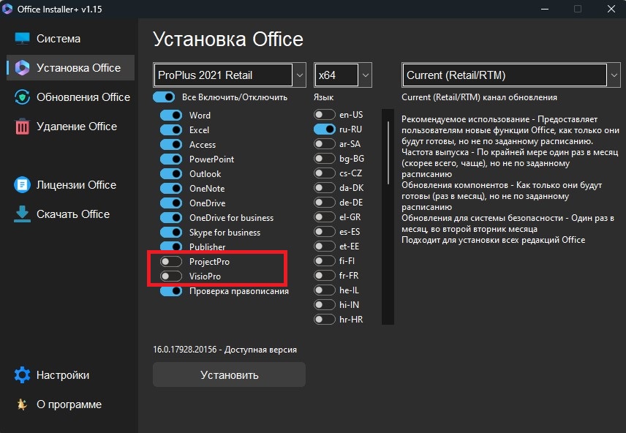Turn off Skype for business toggle

coord(171,232)
